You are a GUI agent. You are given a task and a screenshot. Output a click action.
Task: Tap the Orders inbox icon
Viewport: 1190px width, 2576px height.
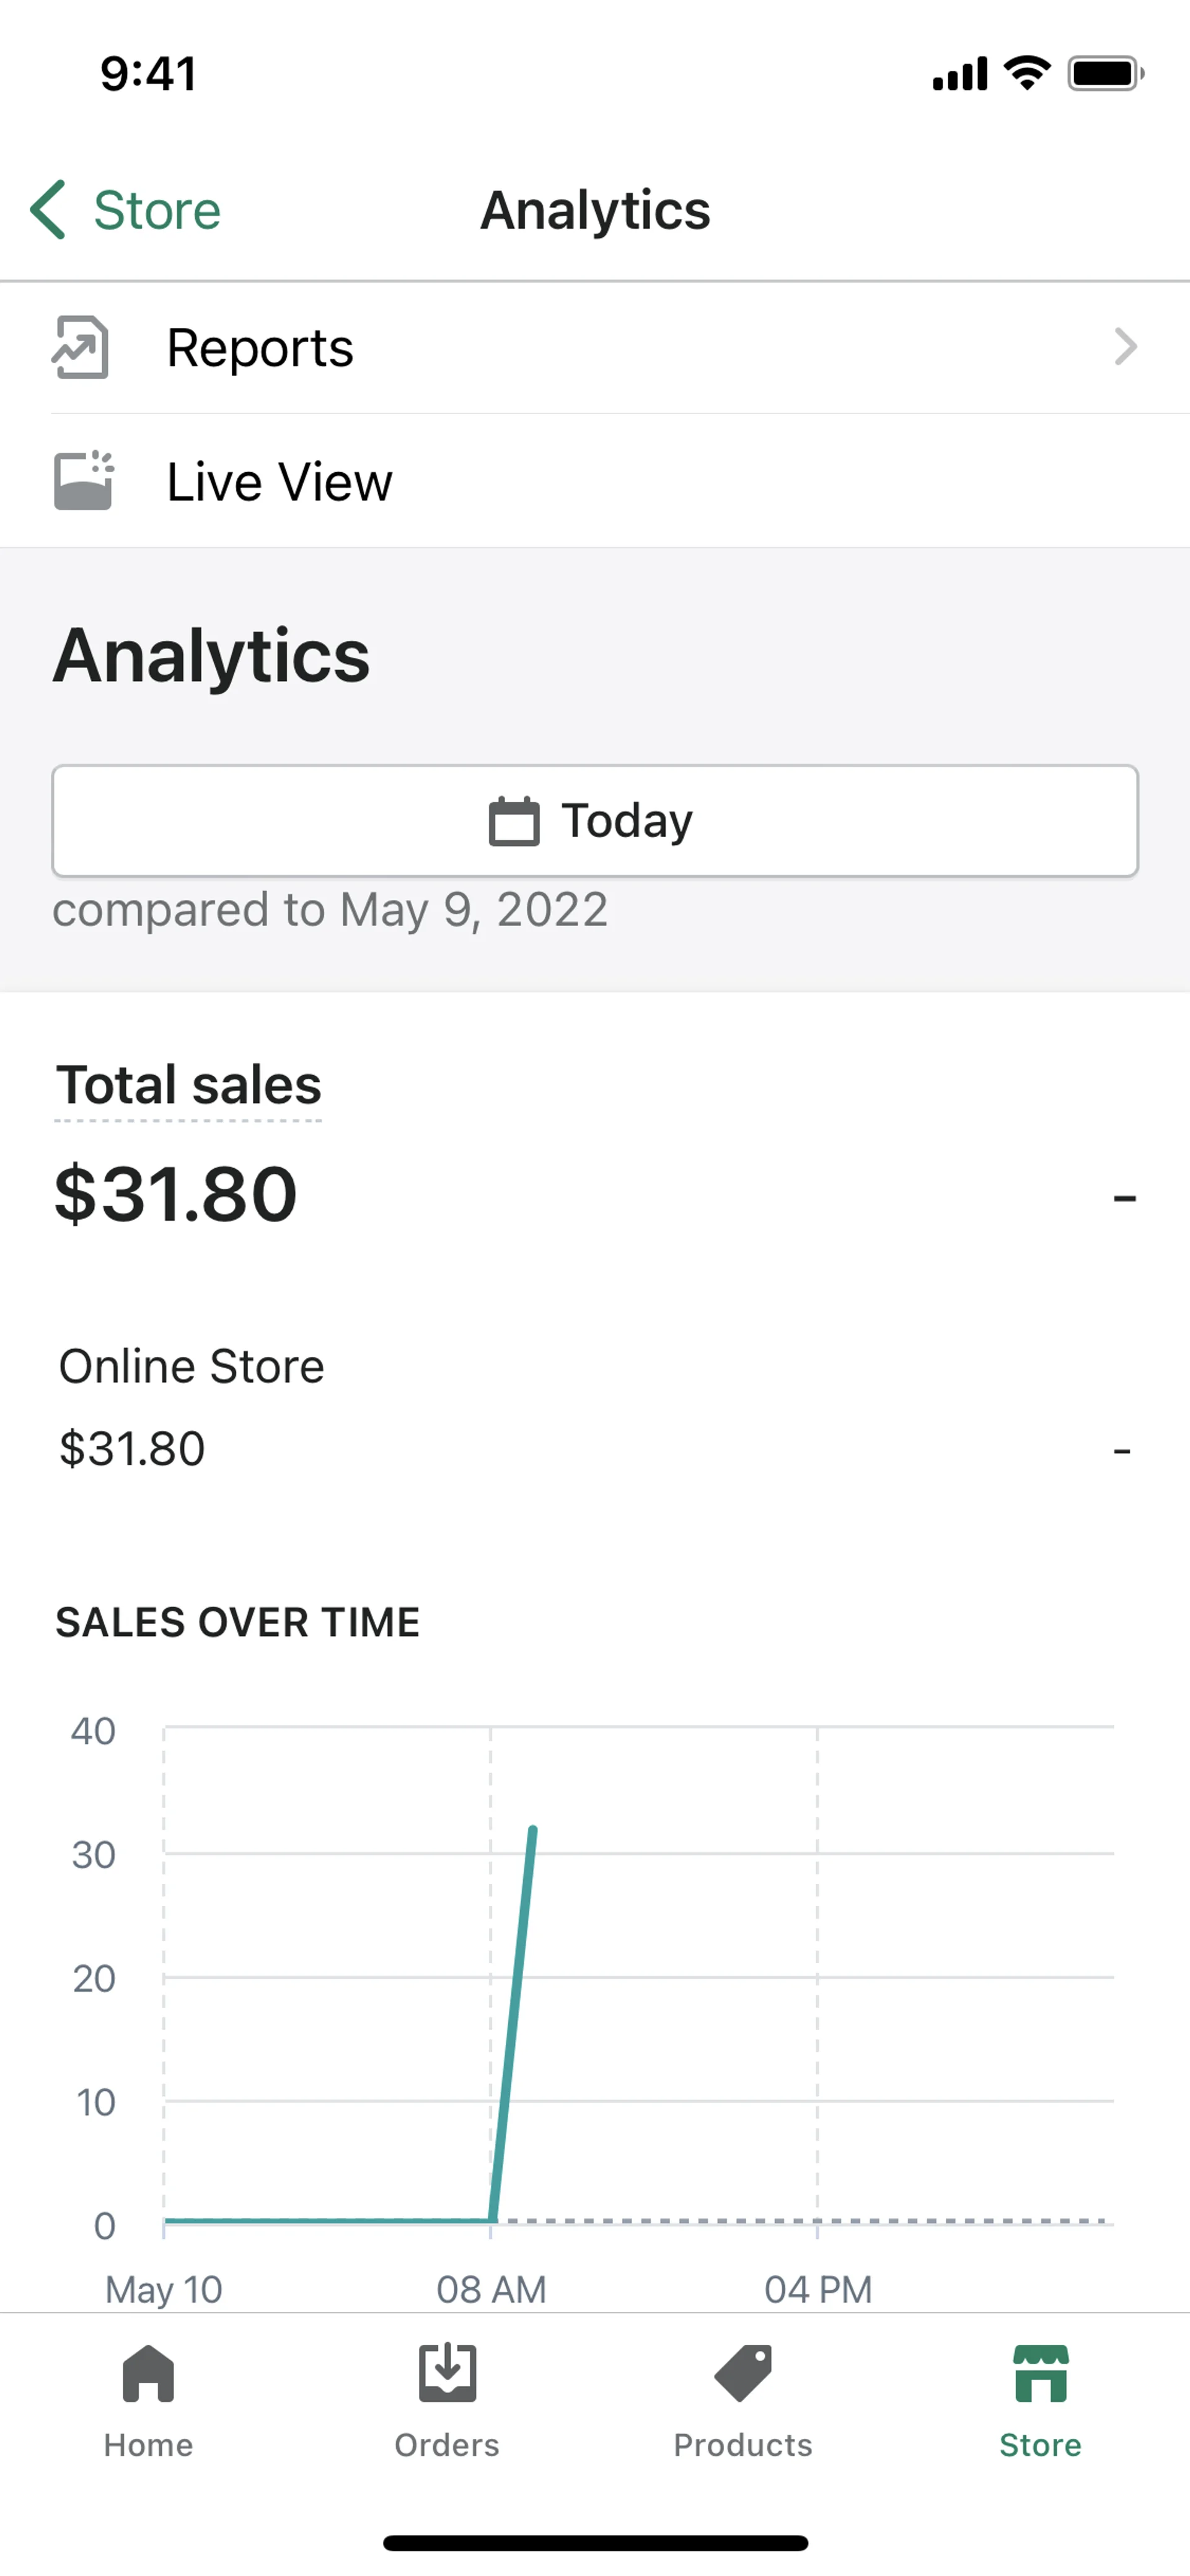447,2372
